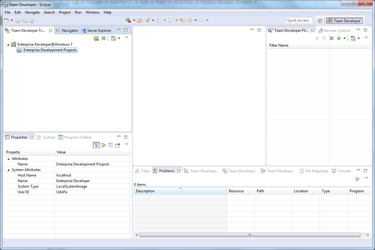Click the Next Annotation toolbar icon

click(159, 20)
